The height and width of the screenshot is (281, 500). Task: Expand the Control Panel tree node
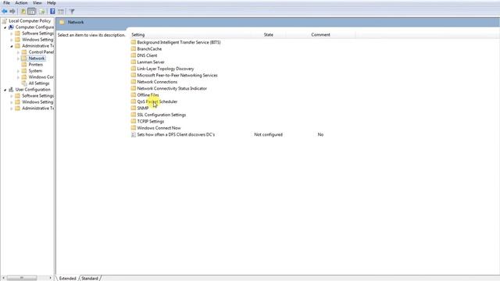pyautogui.click(x=18, y=52)
